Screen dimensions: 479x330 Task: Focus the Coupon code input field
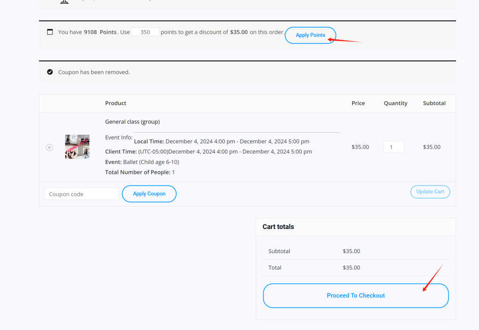pyautogui.click(x=81, y=194)
